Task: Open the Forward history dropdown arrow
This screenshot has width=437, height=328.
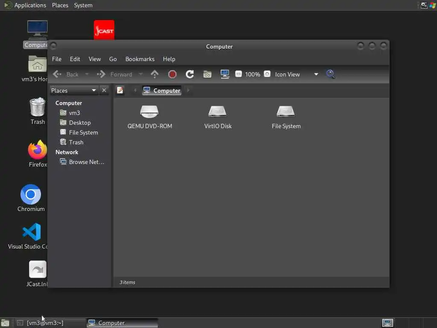Action: (x=141, y=74)
